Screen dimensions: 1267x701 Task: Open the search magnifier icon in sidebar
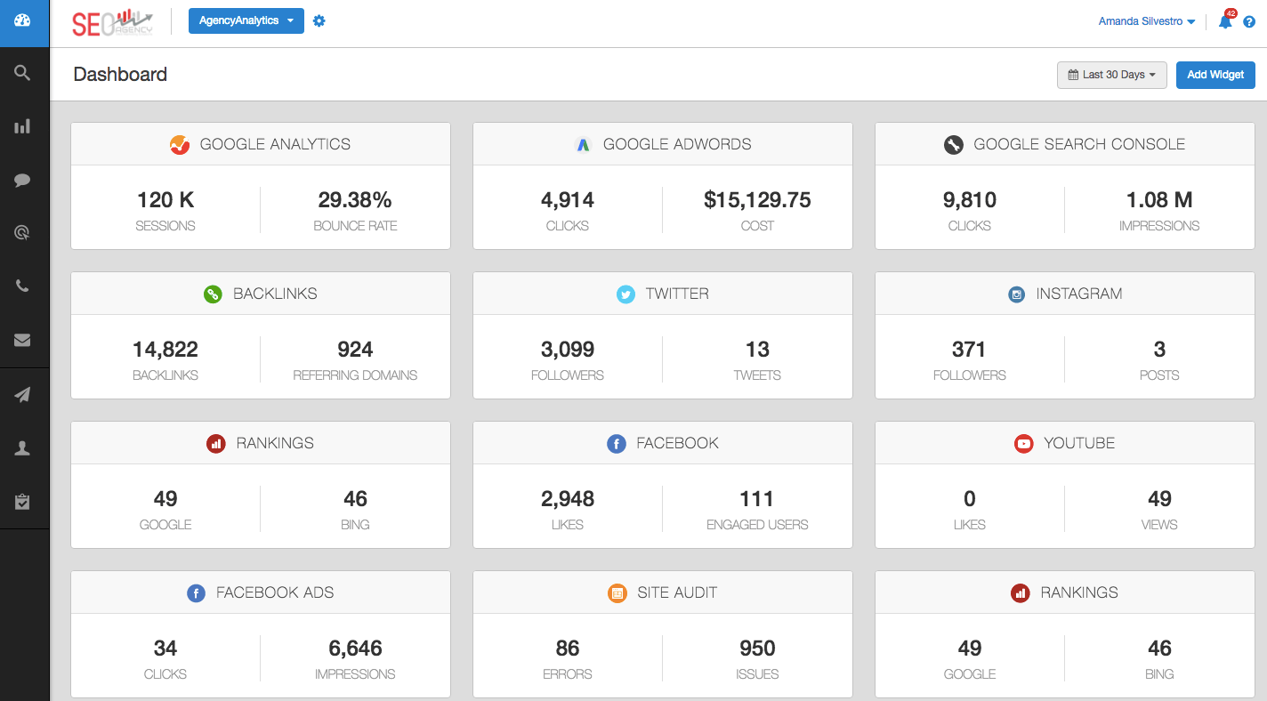tap(23, 73)
